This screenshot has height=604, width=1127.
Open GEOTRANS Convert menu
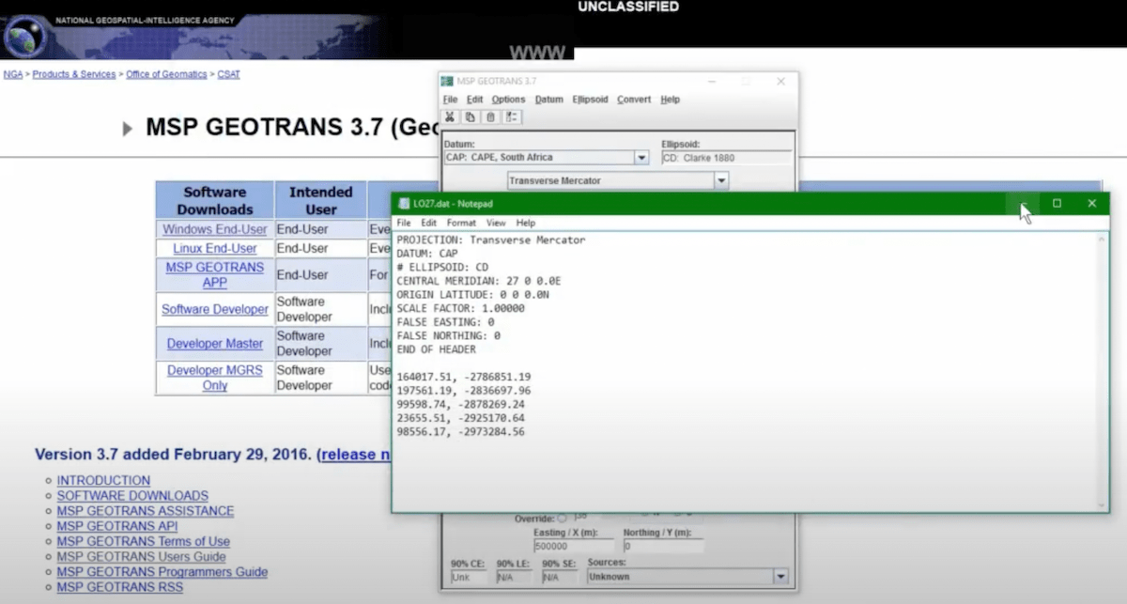634,100
